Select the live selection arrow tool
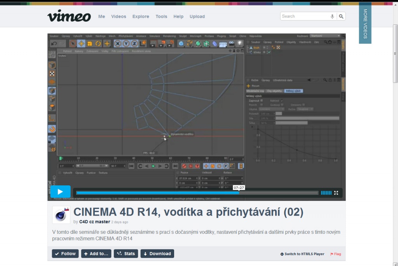The width and height of the screenshot is (398, 266). pyautogui.click(x=73, y=43)
